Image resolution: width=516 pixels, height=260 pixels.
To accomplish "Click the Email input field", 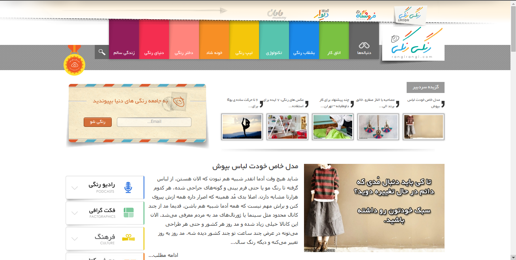I will 154,122.
